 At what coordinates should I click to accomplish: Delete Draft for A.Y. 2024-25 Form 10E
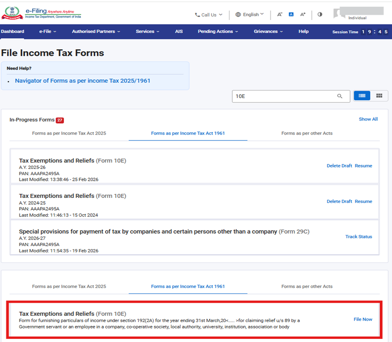[339, 202]
